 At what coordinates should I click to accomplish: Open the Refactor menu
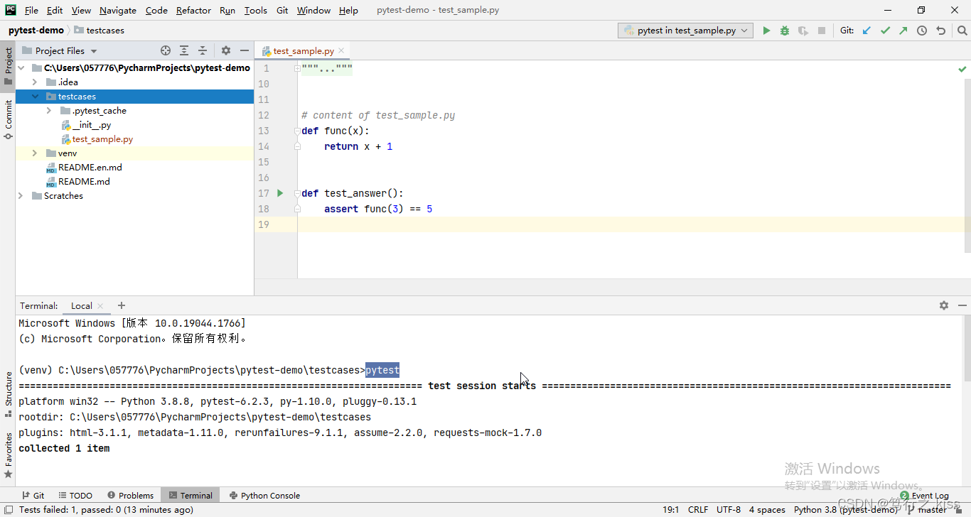pyautogui.click(x=193, y=10)
